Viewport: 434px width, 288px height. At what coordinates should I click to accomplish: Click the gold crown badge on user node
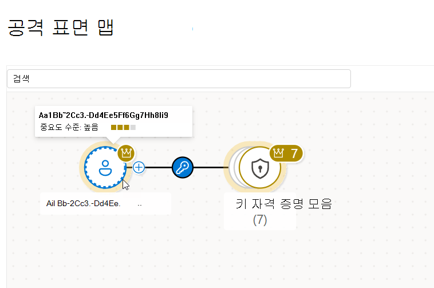(126, 153)
